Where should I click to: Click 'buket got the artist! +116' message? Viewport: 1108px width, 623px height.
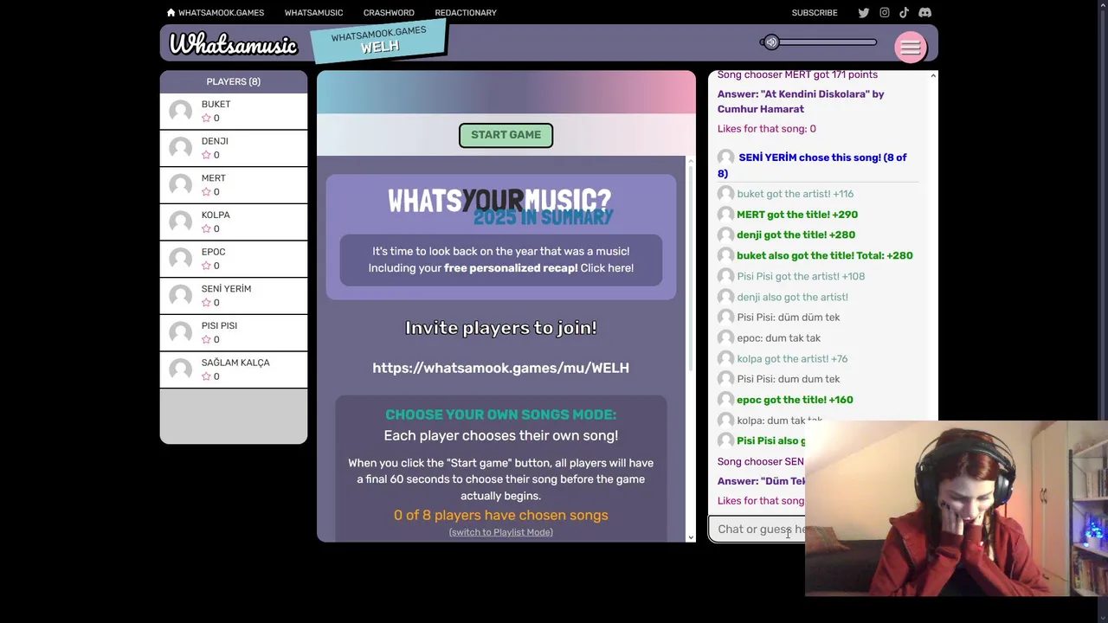795,194
